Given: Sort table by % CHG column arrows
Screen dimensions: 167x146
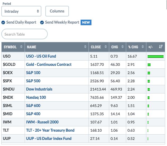Looking at the screenshot, I should tap(143, 47).
